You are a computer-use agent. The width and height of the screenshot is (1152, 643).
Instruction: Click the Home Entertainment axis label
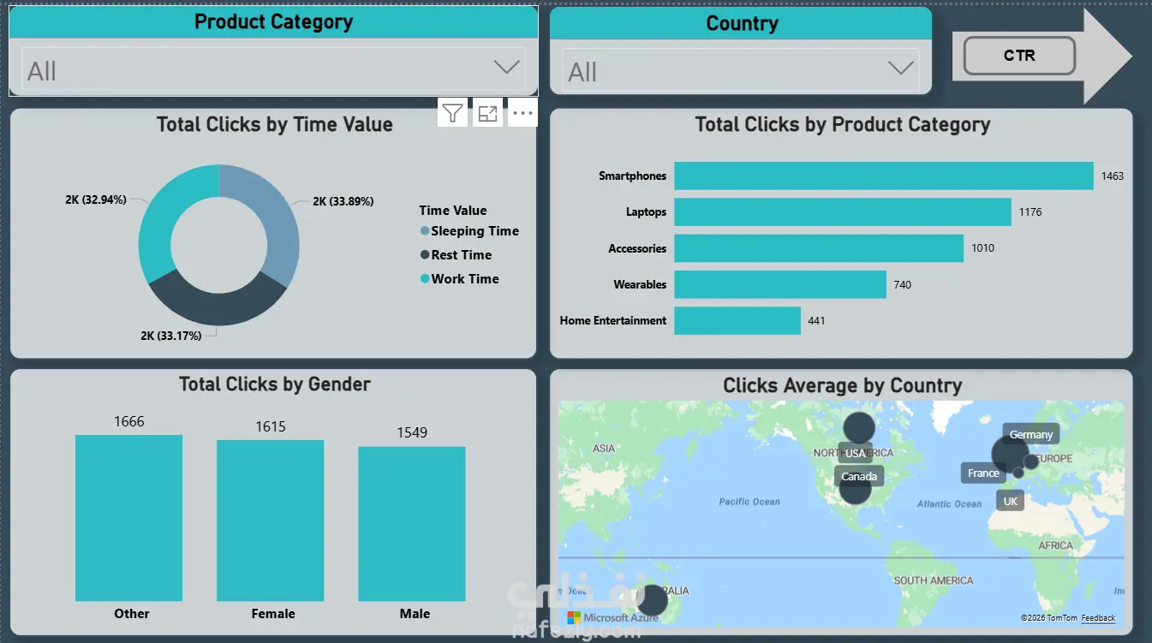click(x=613, y=321)
